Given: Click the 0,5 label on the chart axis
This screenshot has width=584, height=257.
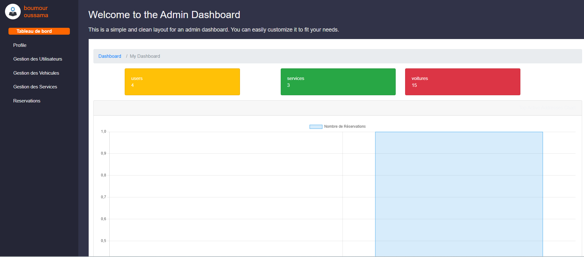Looking at the screenshot, I should click(x=103, y=241).
